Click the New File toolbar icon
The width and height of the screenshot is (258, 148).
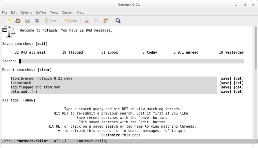pyautogui.click(x=9, y=21)
